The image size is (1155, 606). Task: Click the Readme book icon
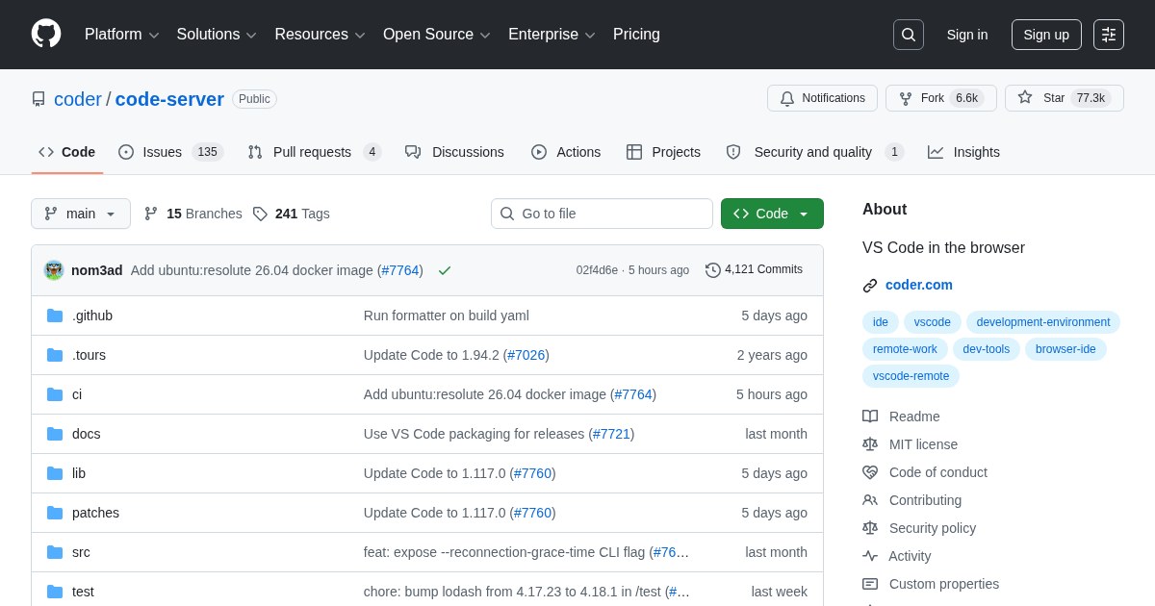click(870, 417)
